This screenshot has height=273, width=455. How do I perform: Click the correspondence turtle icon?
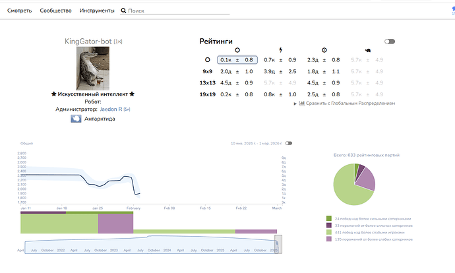click(x=367, y=49)
